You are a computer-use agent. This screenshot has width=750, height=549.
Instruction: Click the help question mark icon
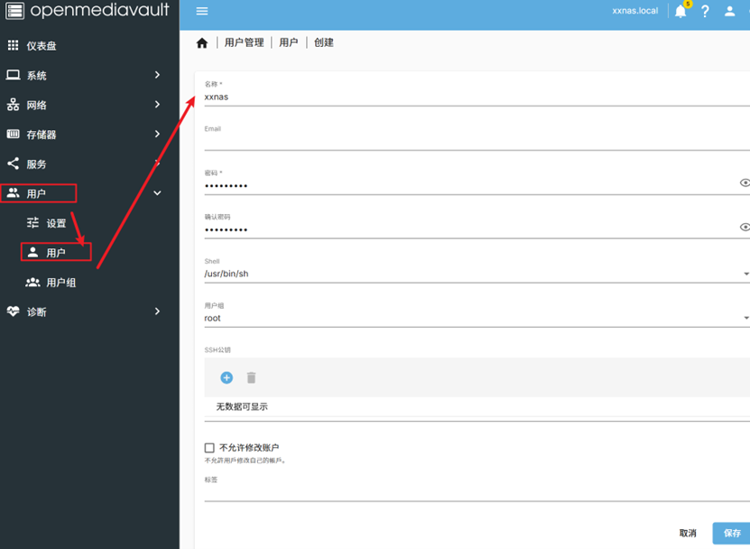705,12
